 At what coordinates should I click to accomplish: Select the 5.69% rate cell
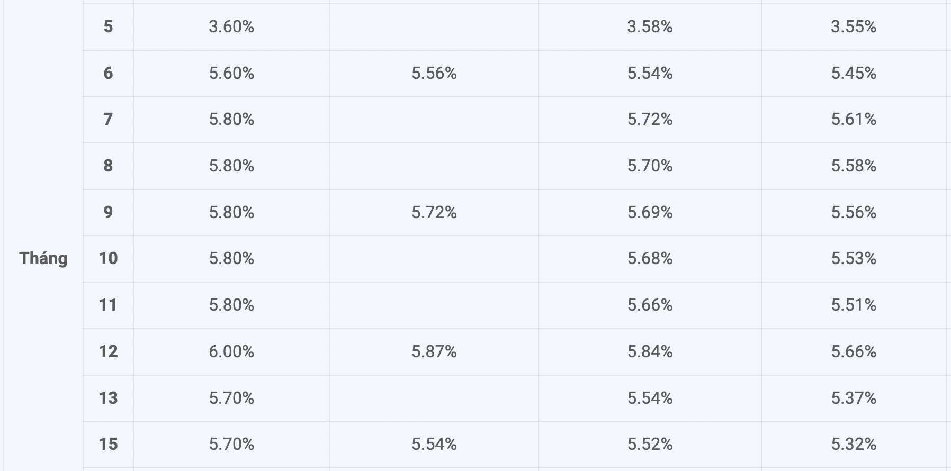650,212
